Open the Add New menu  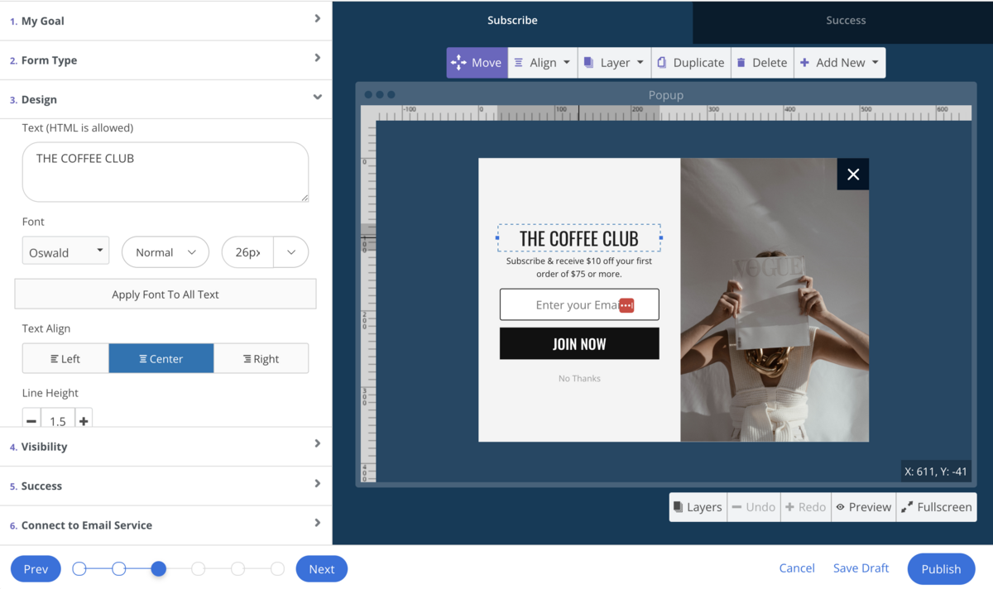coord(839,63)
